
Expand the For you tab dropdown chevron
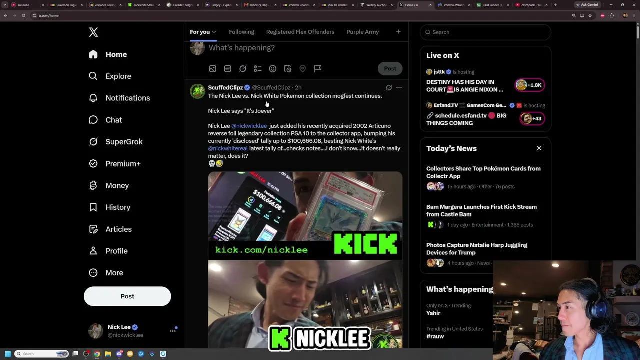click(x=214, y=32)
